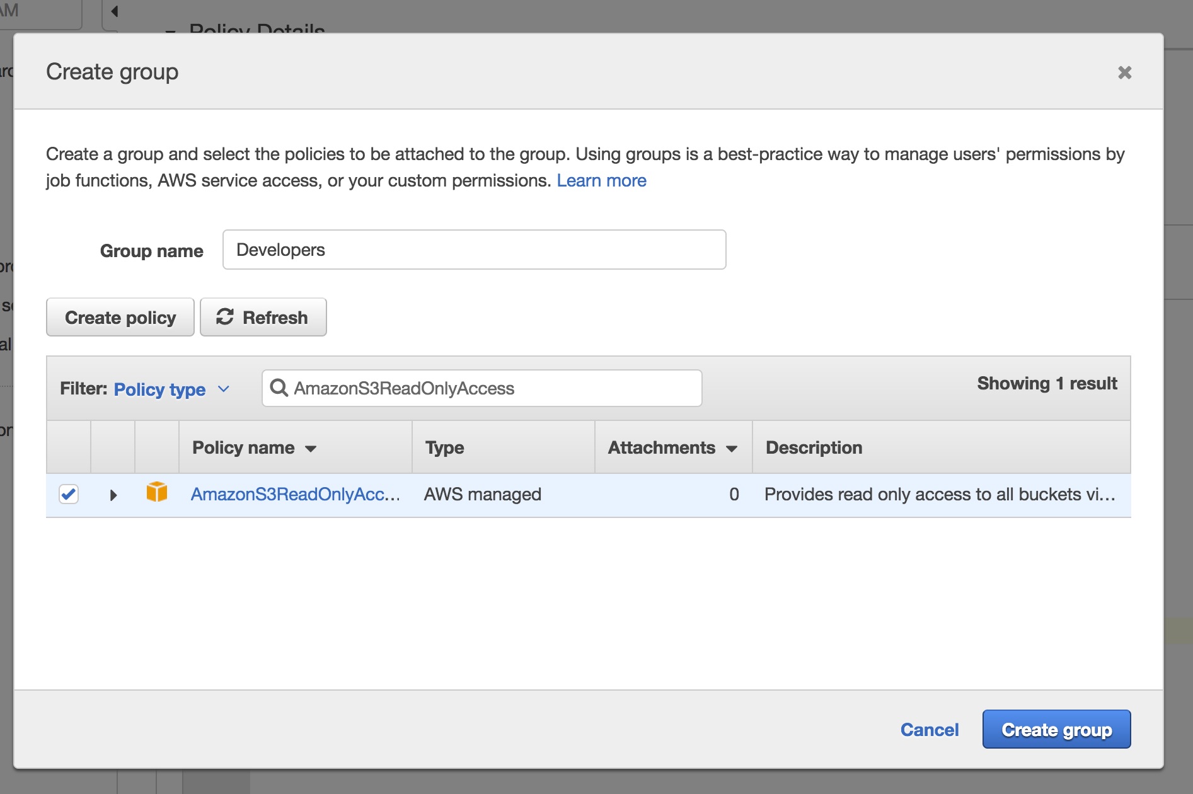Click the Group name label
1193x794 pixels.
pyautogui.click(x=152, y=251)
